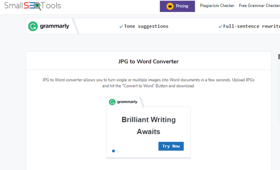This screenshot has width=280, height=170.
Task: Click the Tone suggestions banner text
Action: click(146, 27)
